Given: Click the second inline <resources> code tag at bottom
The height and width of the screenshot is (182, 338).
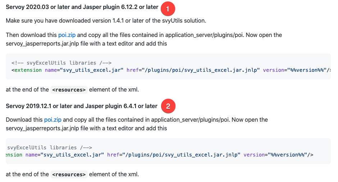Looking at the screenshot, I should pyautogui.click(x=69, y=174).
